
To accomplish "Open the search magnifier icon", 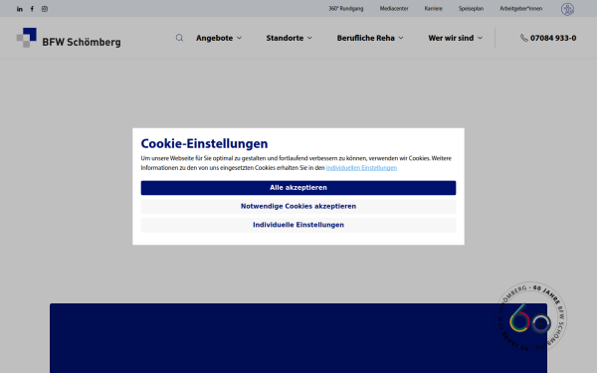I will click(179, 38).
